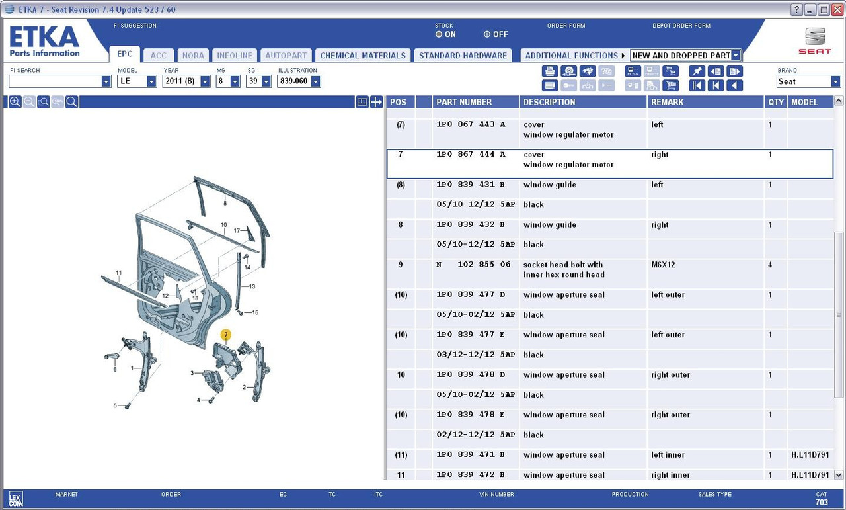Switch to the EPC tab
The height and width of the screenshot is (510, 846).
[125, 54]
